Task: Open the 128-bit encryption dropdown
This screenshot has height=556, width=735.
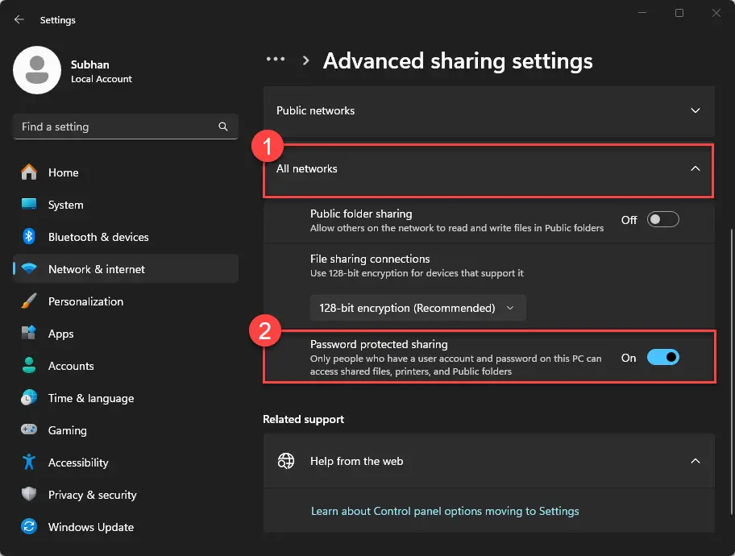Action: [x=417, y=308]
